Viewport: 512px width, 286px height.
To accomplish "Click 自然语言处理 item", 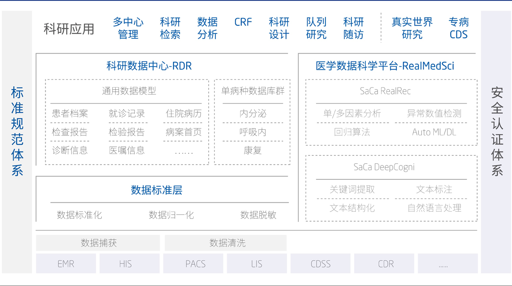I will click(x=434, y=208).
